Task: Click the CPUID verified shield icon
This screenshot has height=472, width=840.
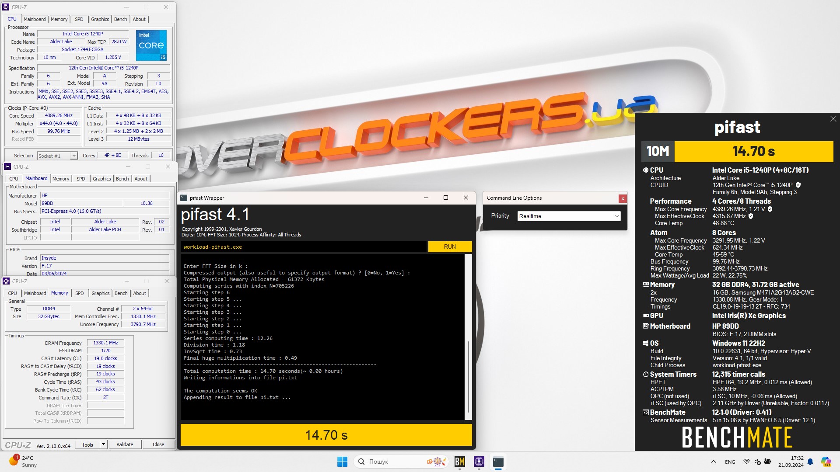Action: click(798, 185)
